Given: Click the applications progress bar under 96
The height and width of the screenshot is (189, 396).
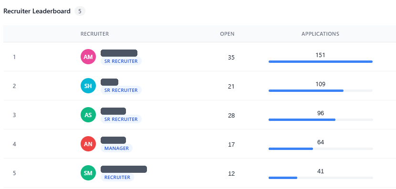Looking at the screenshot, I should tap(321, 119).
